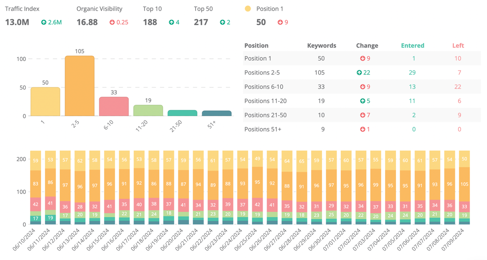487x260 pixels.
Task: Select the pink 6-10 bar labeled 33
Action: point(114,107)
